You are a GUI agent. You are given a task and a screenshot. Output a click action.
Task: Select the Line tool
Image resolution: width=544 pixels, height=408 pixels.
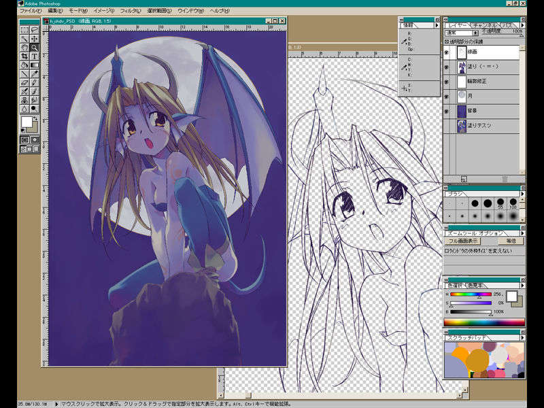pyautogui.click(x=24, y=73)
